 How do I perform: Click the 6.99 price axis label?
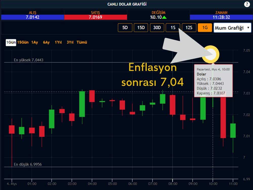(246, 179)
